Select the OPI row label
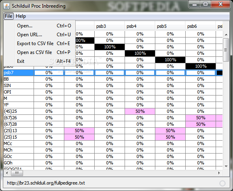The width and height of the screenshot is (233, 191). pos(19,92)
